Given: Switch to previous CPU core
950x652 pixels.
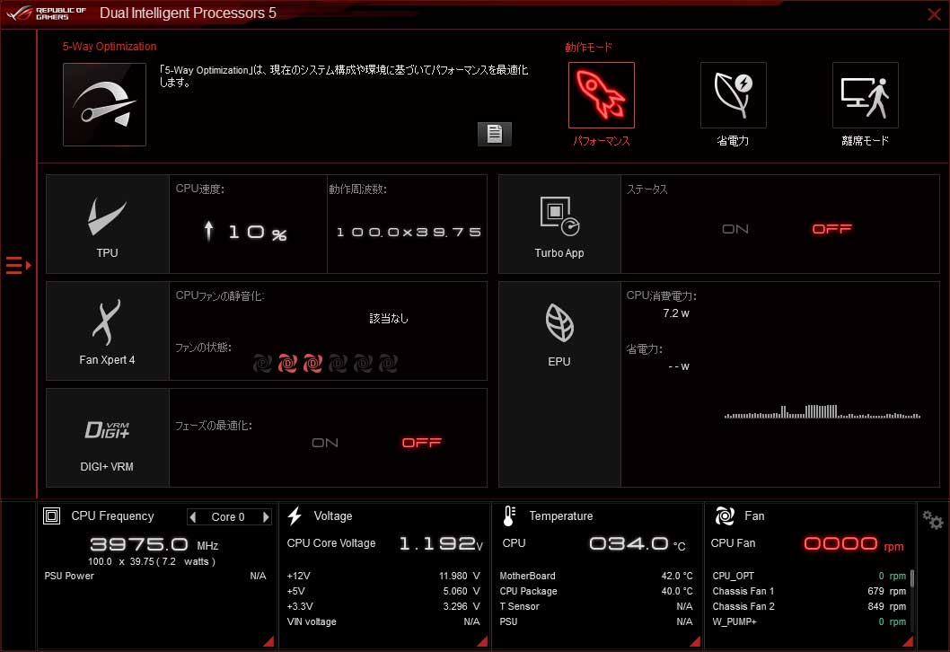Looking at the screenshot, I should click(193, 517).
